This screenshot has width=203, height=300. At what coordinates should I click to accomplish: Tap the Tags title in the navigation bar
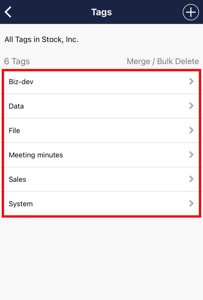click(x=101, y=12)
